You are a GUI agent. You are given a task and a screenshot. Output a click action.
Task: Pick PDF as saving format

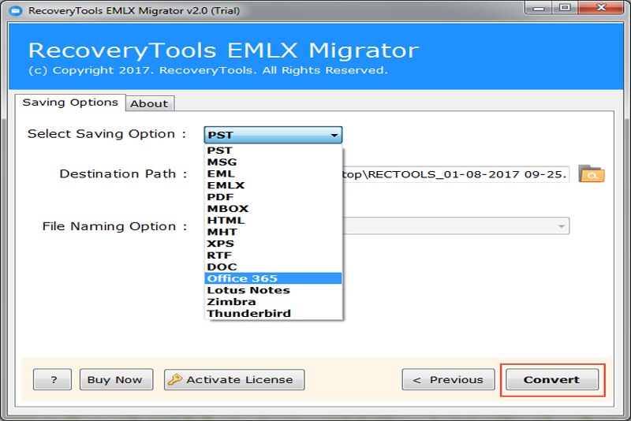click(x=273, y=197)
